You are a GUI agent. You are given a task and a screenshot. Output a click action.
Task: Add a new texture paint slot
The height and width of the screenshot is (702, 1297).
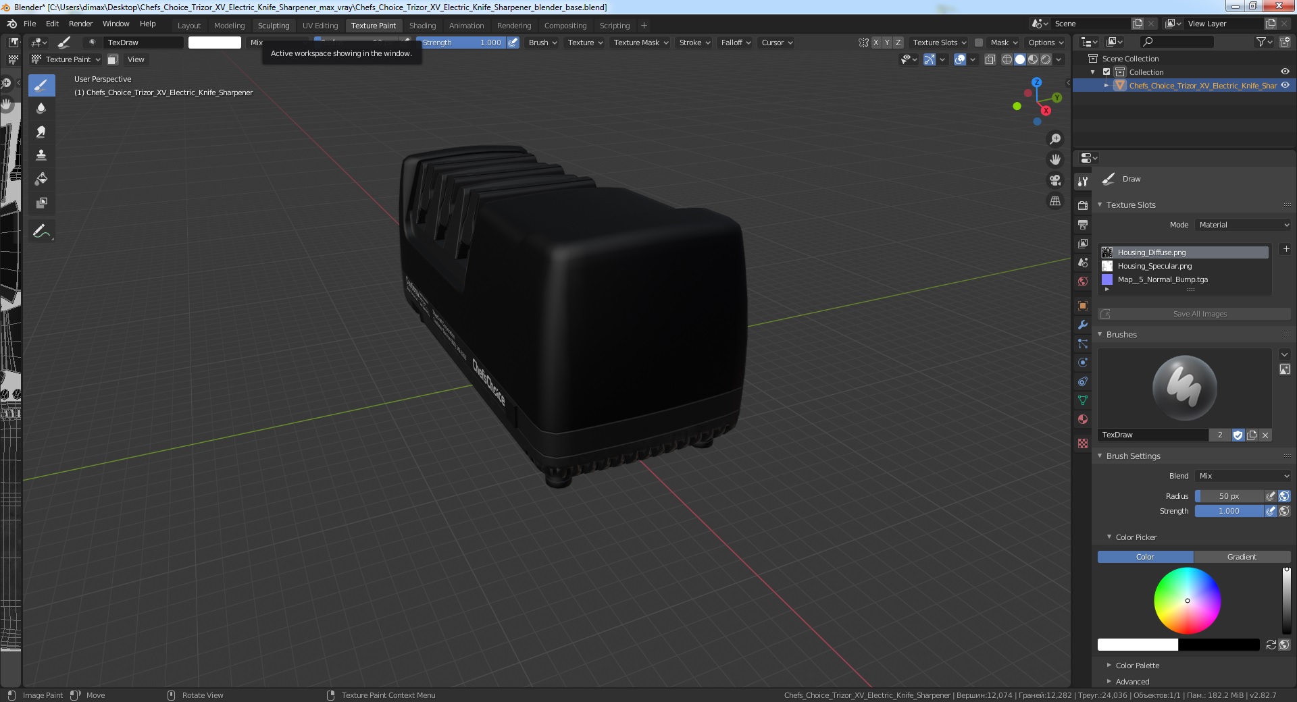point(1286,249)
